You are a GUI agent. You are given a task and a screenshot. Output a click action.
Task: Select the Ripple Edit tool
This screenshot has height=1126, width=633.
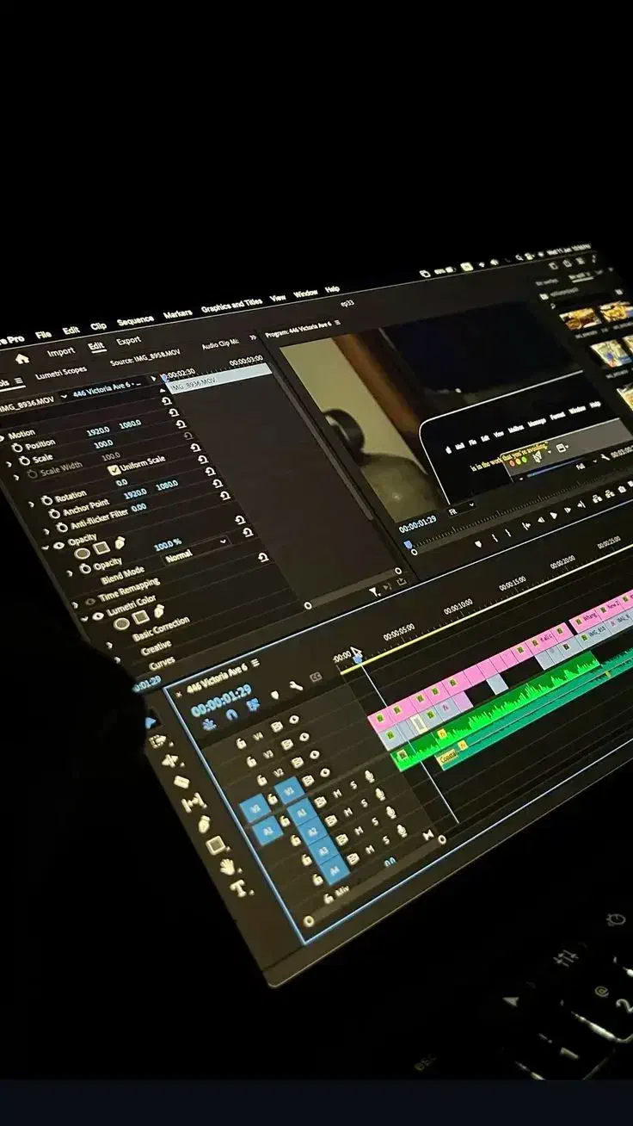point(169,761)
